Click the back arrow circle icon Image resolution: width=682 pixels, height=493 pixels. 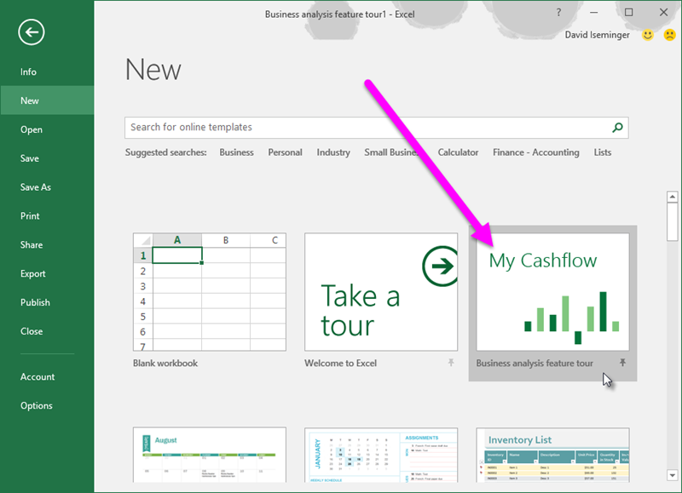(x=32, y=32)
